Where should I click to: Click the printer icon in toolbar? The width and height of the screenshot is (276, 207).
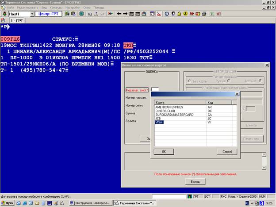coord(204,14)
